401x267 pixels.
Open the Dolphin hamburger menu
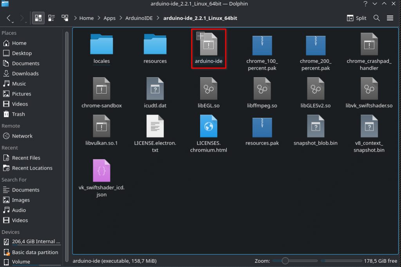click(390, 18)
